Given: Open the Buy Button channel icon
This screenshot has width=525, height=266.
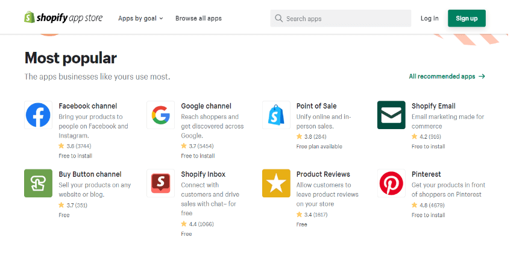Looking at the screenshot, I should pos(38,183).
